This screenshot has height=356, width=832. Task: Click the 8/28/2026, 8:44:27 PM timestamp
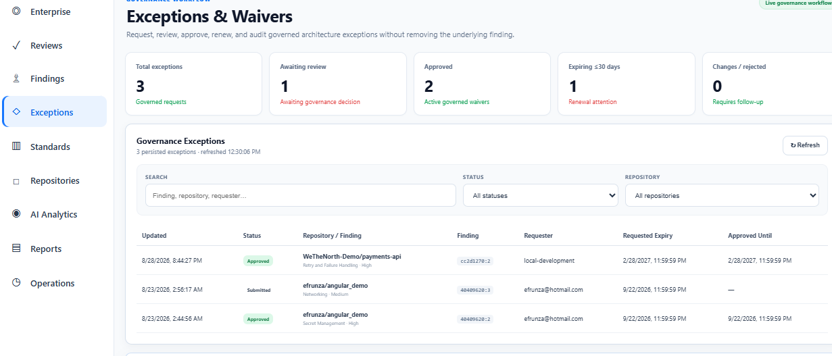pos(172,261)
